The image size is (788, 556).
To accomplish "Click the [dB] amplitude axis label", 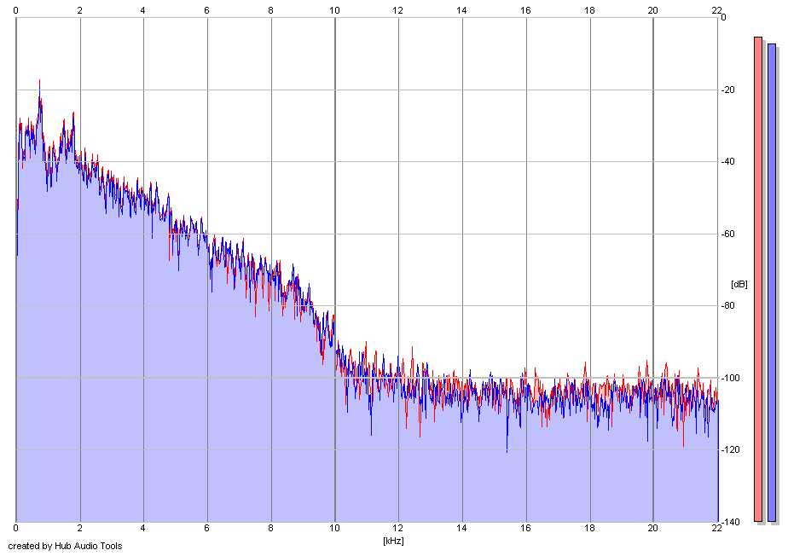I will pos(739,284).
